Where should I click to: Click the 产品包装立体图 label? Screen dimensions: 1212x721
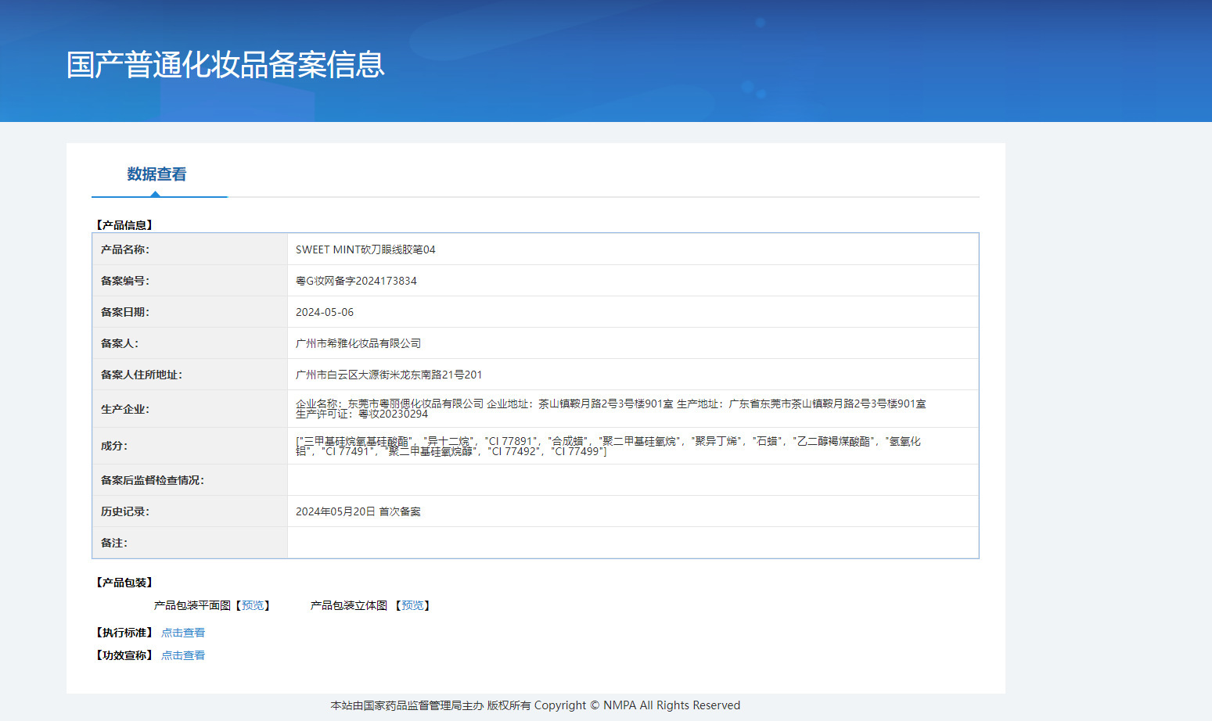[x=349, y=605]
